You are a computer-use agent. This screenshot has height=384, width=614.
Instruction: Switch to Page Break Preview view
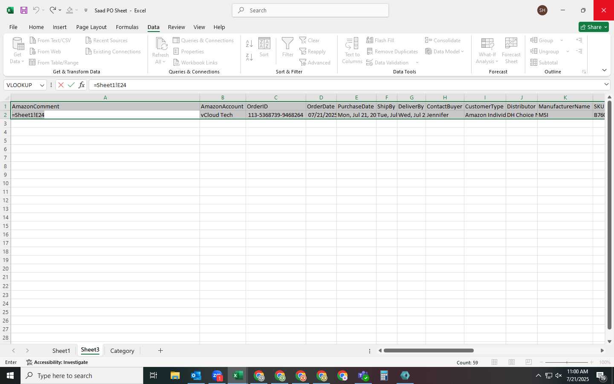529,362
